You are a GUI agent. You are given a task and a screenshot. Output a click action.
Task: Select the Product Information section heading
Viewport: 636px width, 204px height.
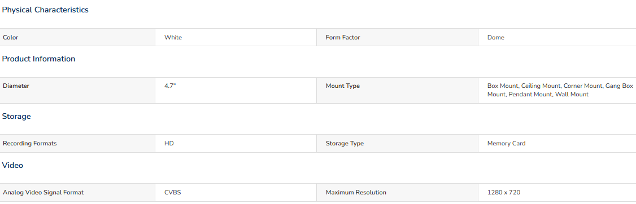pyautogui.click(x=38, y=59)
